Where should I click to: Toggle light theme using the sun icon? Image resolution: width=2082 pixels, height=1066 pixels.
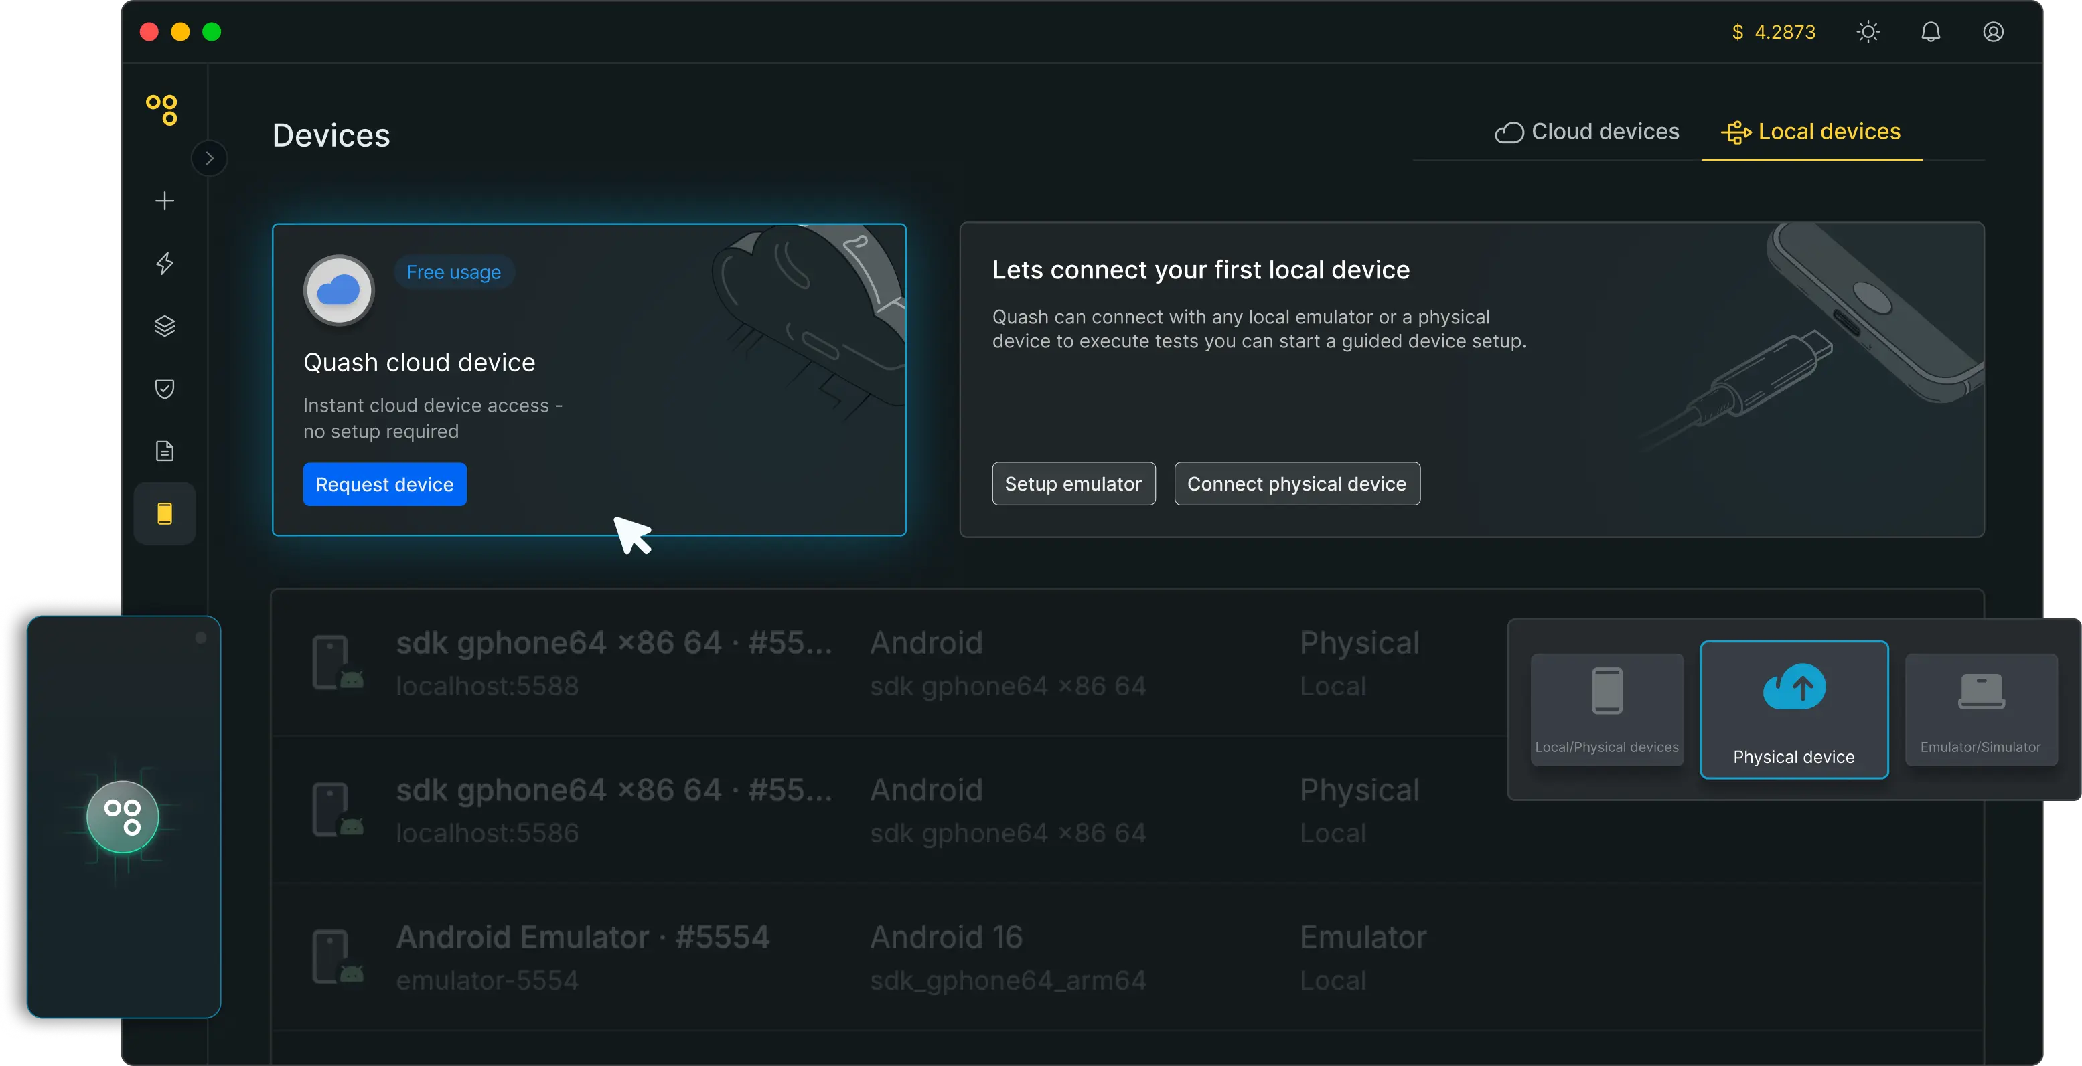pos(1868,31)
